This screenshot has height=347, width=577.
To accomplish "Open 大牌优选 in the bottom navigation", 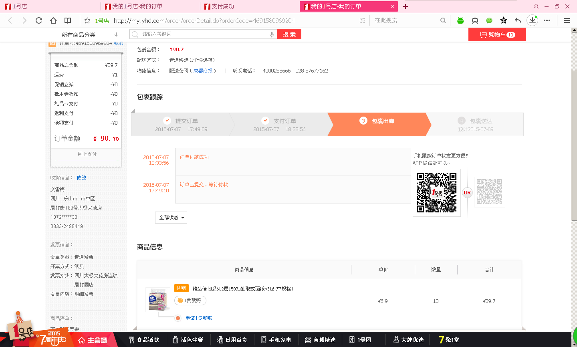I will pyautogui.click(x=408, y=340).
